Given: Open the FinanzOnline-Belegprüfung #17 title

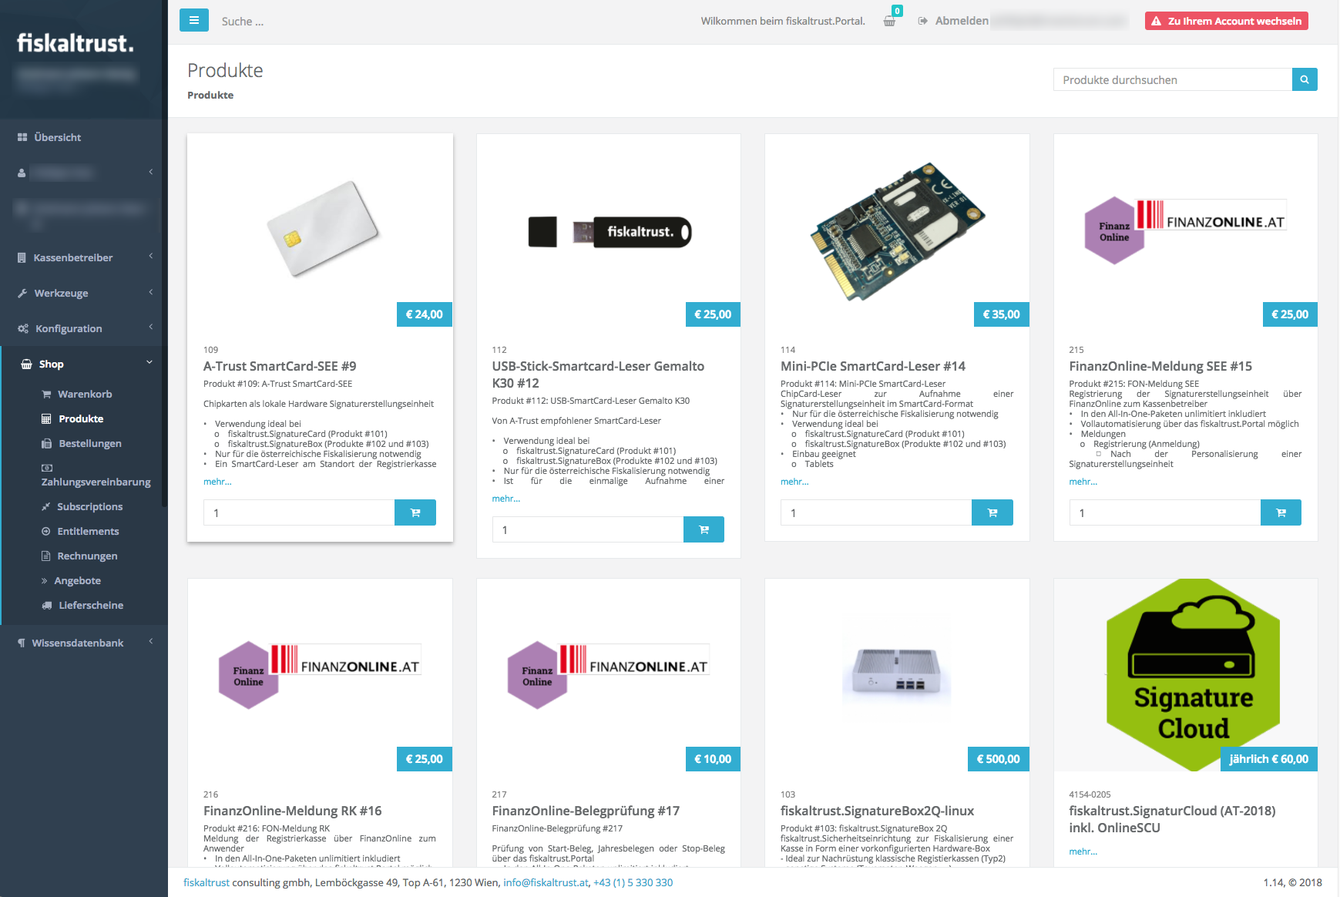Looking at the screenshot, I should click(586, 811).
